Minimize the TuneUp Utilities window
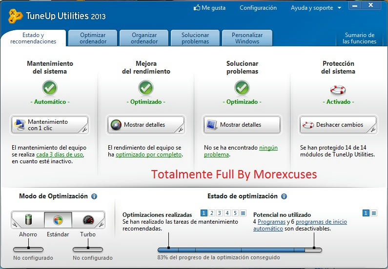The width and height of the screenshot is (388, 269). pyautogui.click(x=355, y=5)
